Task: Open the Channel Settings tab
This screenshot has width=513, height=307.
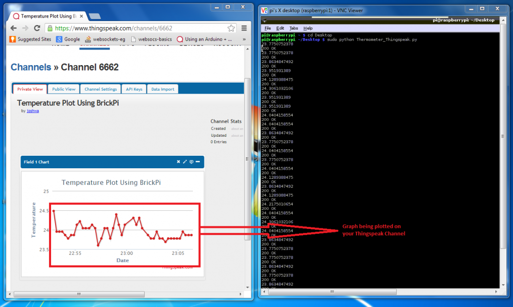Action: 100,89
